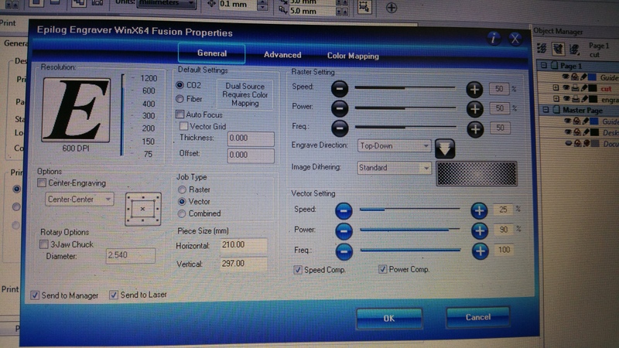Decrease Vector Speed with the blue minus button
The width and height of the screenshot is (619, 348).
344,210
